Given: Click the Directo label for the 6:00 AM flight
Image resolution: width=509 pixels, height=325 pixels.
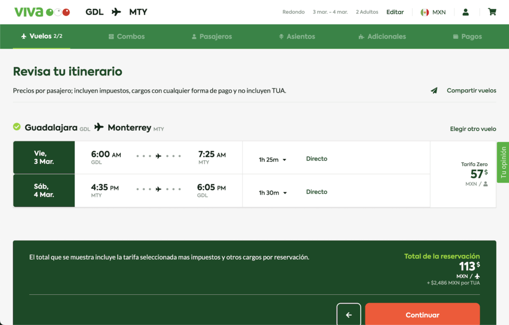Looking at the screenshot, I should pyautogui.click(x=317, y=159).
